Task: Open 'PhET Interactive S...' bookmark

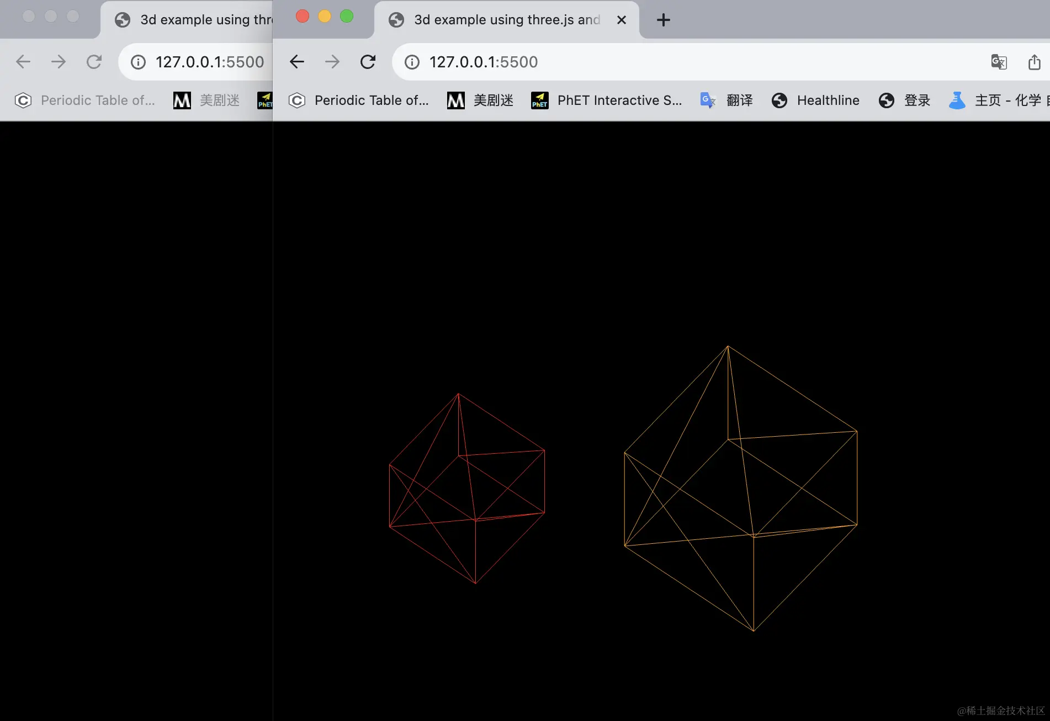Action: (x=606, y=100)
